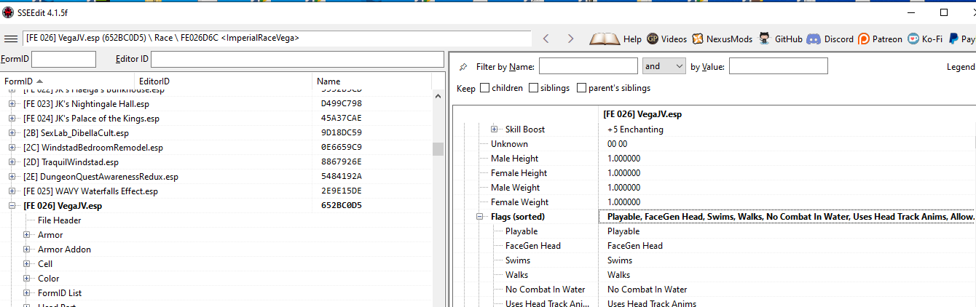The width and height of the screenshot is (976, 307).
Task: Click the record path address bar
Action: tap(278, 39)
